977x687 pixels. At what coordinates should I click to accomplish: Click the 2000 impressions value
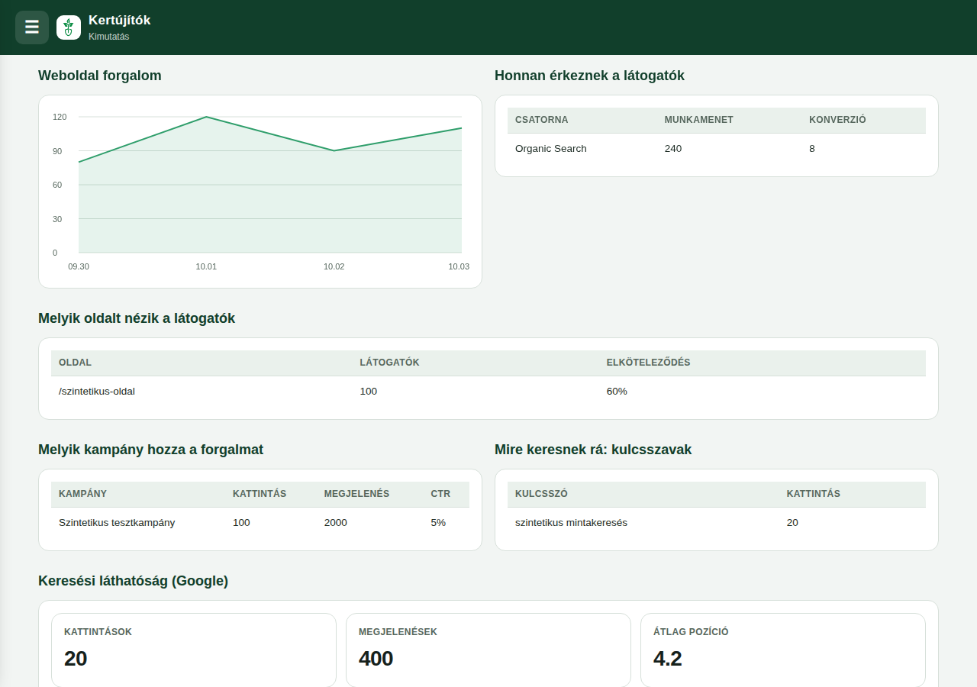pyautogui.click(x=336, y=523)
